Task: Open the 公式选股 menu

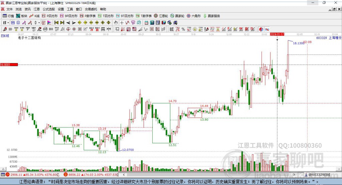Action: pos(49,9)
